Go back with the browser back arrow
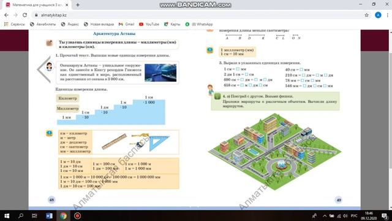 [6, 15]
